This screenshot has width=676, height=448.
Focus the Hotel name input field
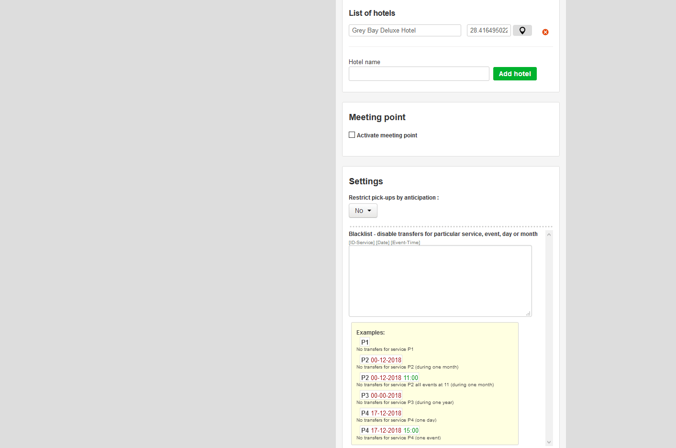(419, 74)
